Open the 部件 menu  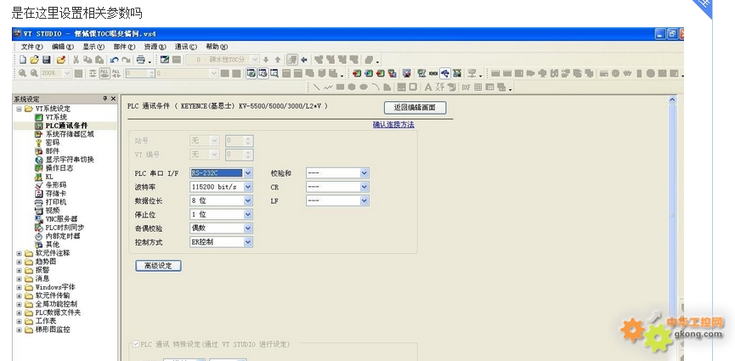click(124, 47)
